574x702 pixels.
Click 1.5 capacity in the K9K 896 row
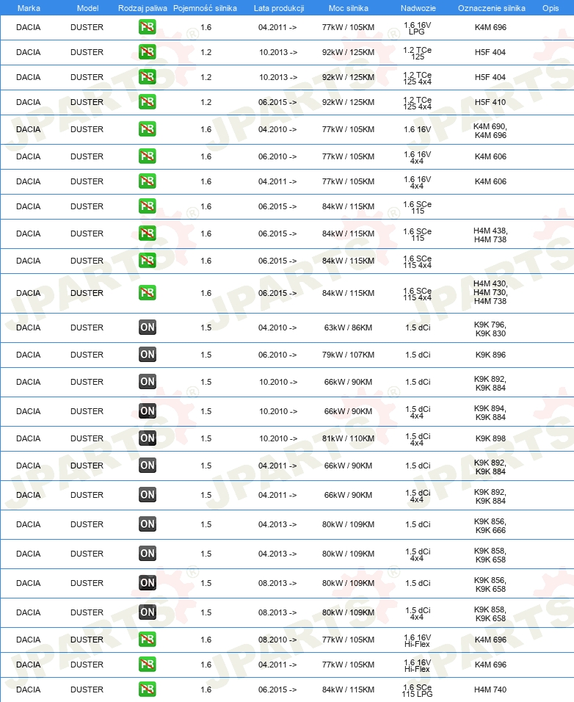(x=206, y=355)
